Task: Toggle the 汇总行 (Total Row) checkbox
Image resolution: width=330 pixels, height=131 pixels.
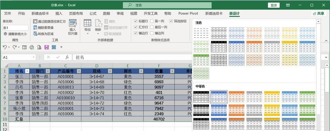Action: (136, 27)
